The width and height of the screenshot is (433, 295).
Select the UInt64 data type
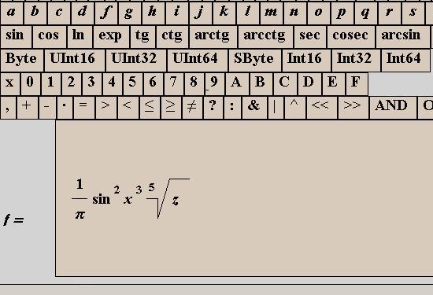(197, 61)
